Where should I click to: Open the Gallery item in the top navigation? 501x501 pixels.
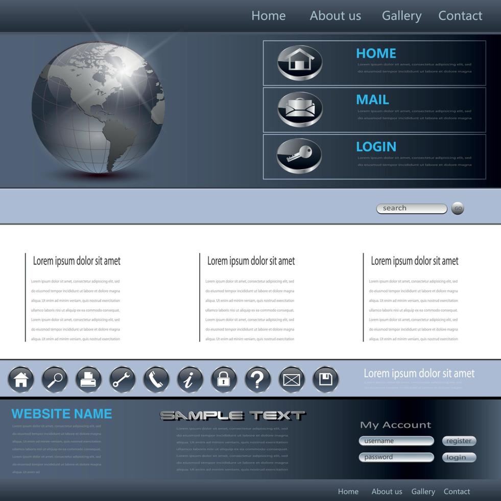coord(401,15)
